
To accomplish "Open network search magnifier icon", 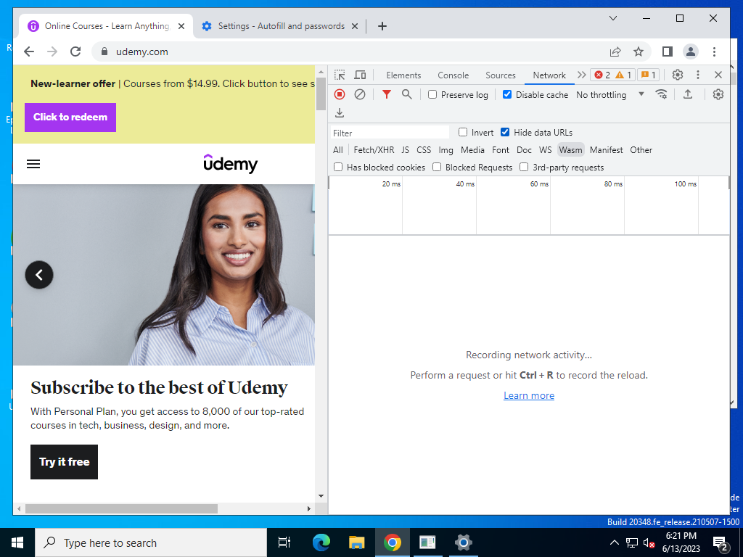I will 406,94.
